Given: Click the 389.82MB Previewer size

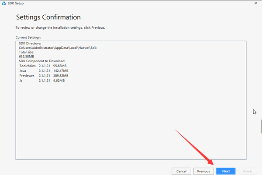Looking at the screenshot, I should click(x=61, y=76).
